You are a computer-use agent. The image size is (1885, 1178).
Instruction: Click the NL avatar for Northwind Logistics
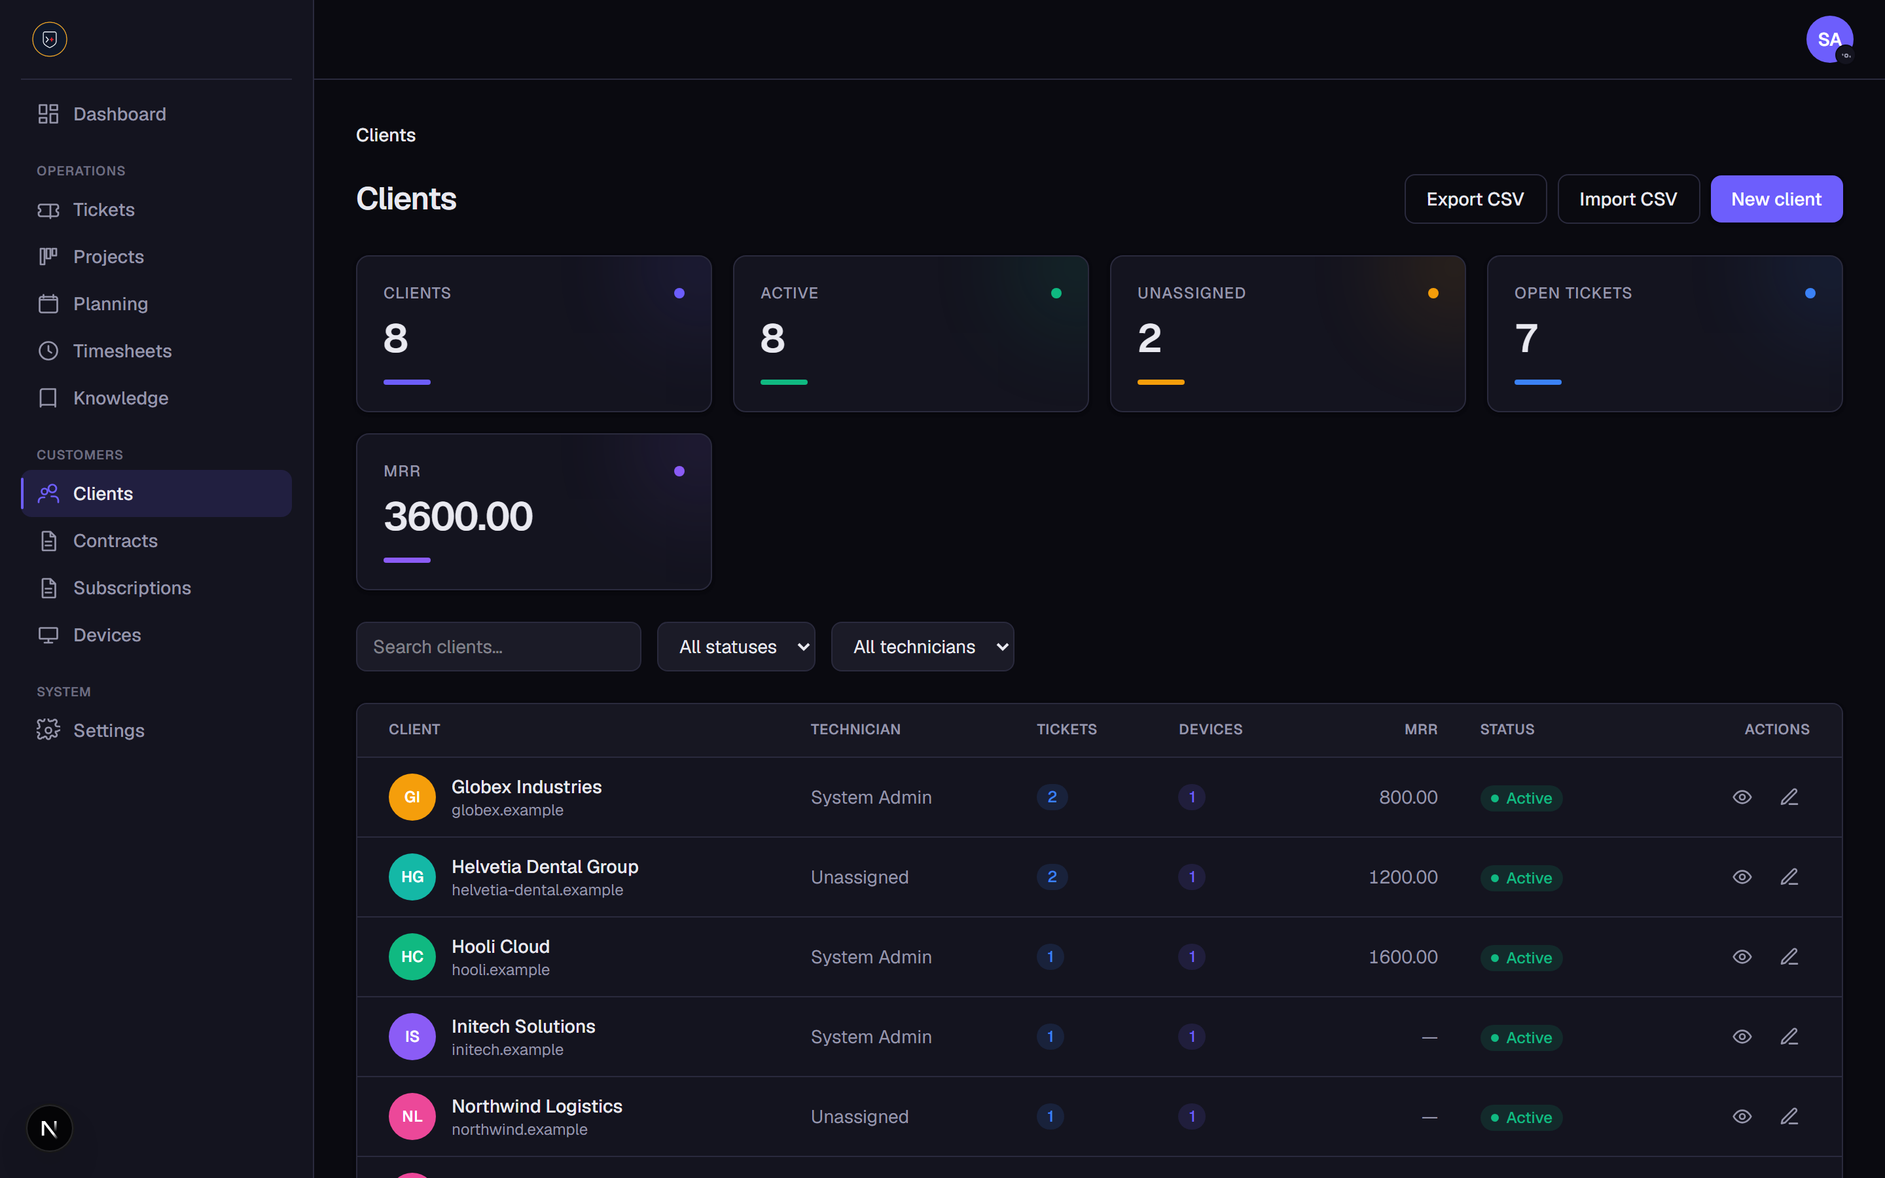click(412, 1116)
